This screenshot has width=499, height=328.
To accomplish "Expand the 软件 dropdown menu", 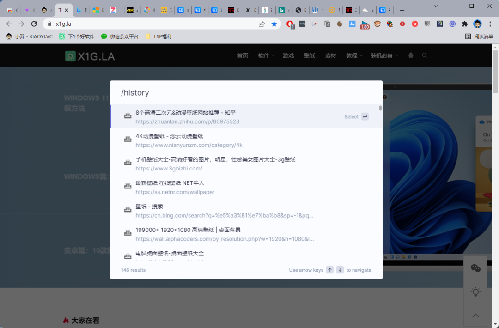I will point(266,55).
